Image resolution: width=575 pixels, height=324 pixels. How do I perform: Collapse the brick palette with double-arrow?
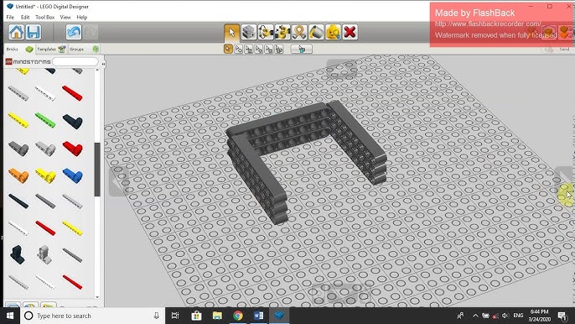click(103, 64)
